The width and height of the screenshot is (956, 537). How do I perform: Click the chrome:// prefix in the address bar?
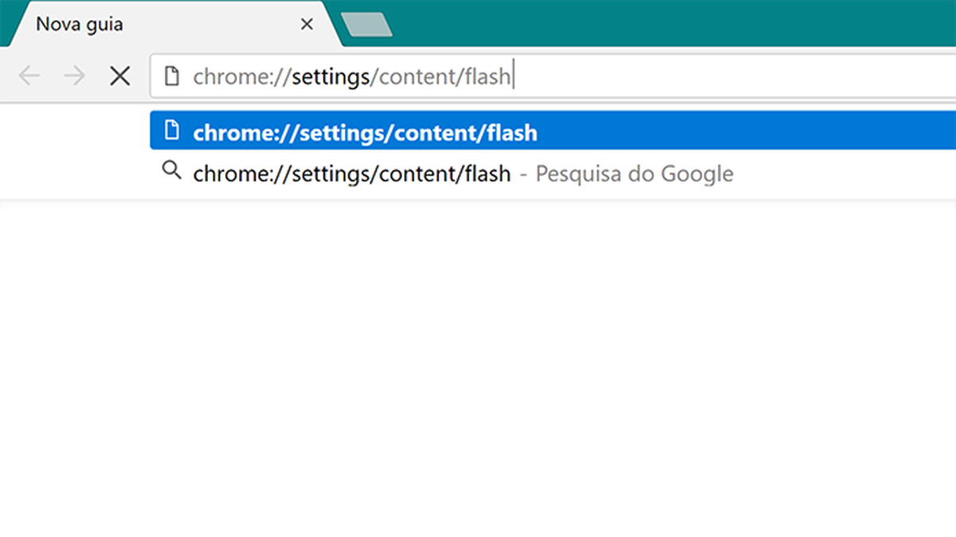(x=241, y=77)
